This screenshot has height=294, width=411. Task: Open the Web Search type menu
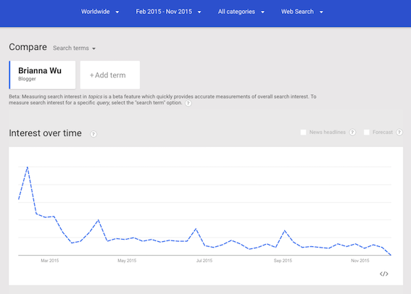tap(302, 12)
